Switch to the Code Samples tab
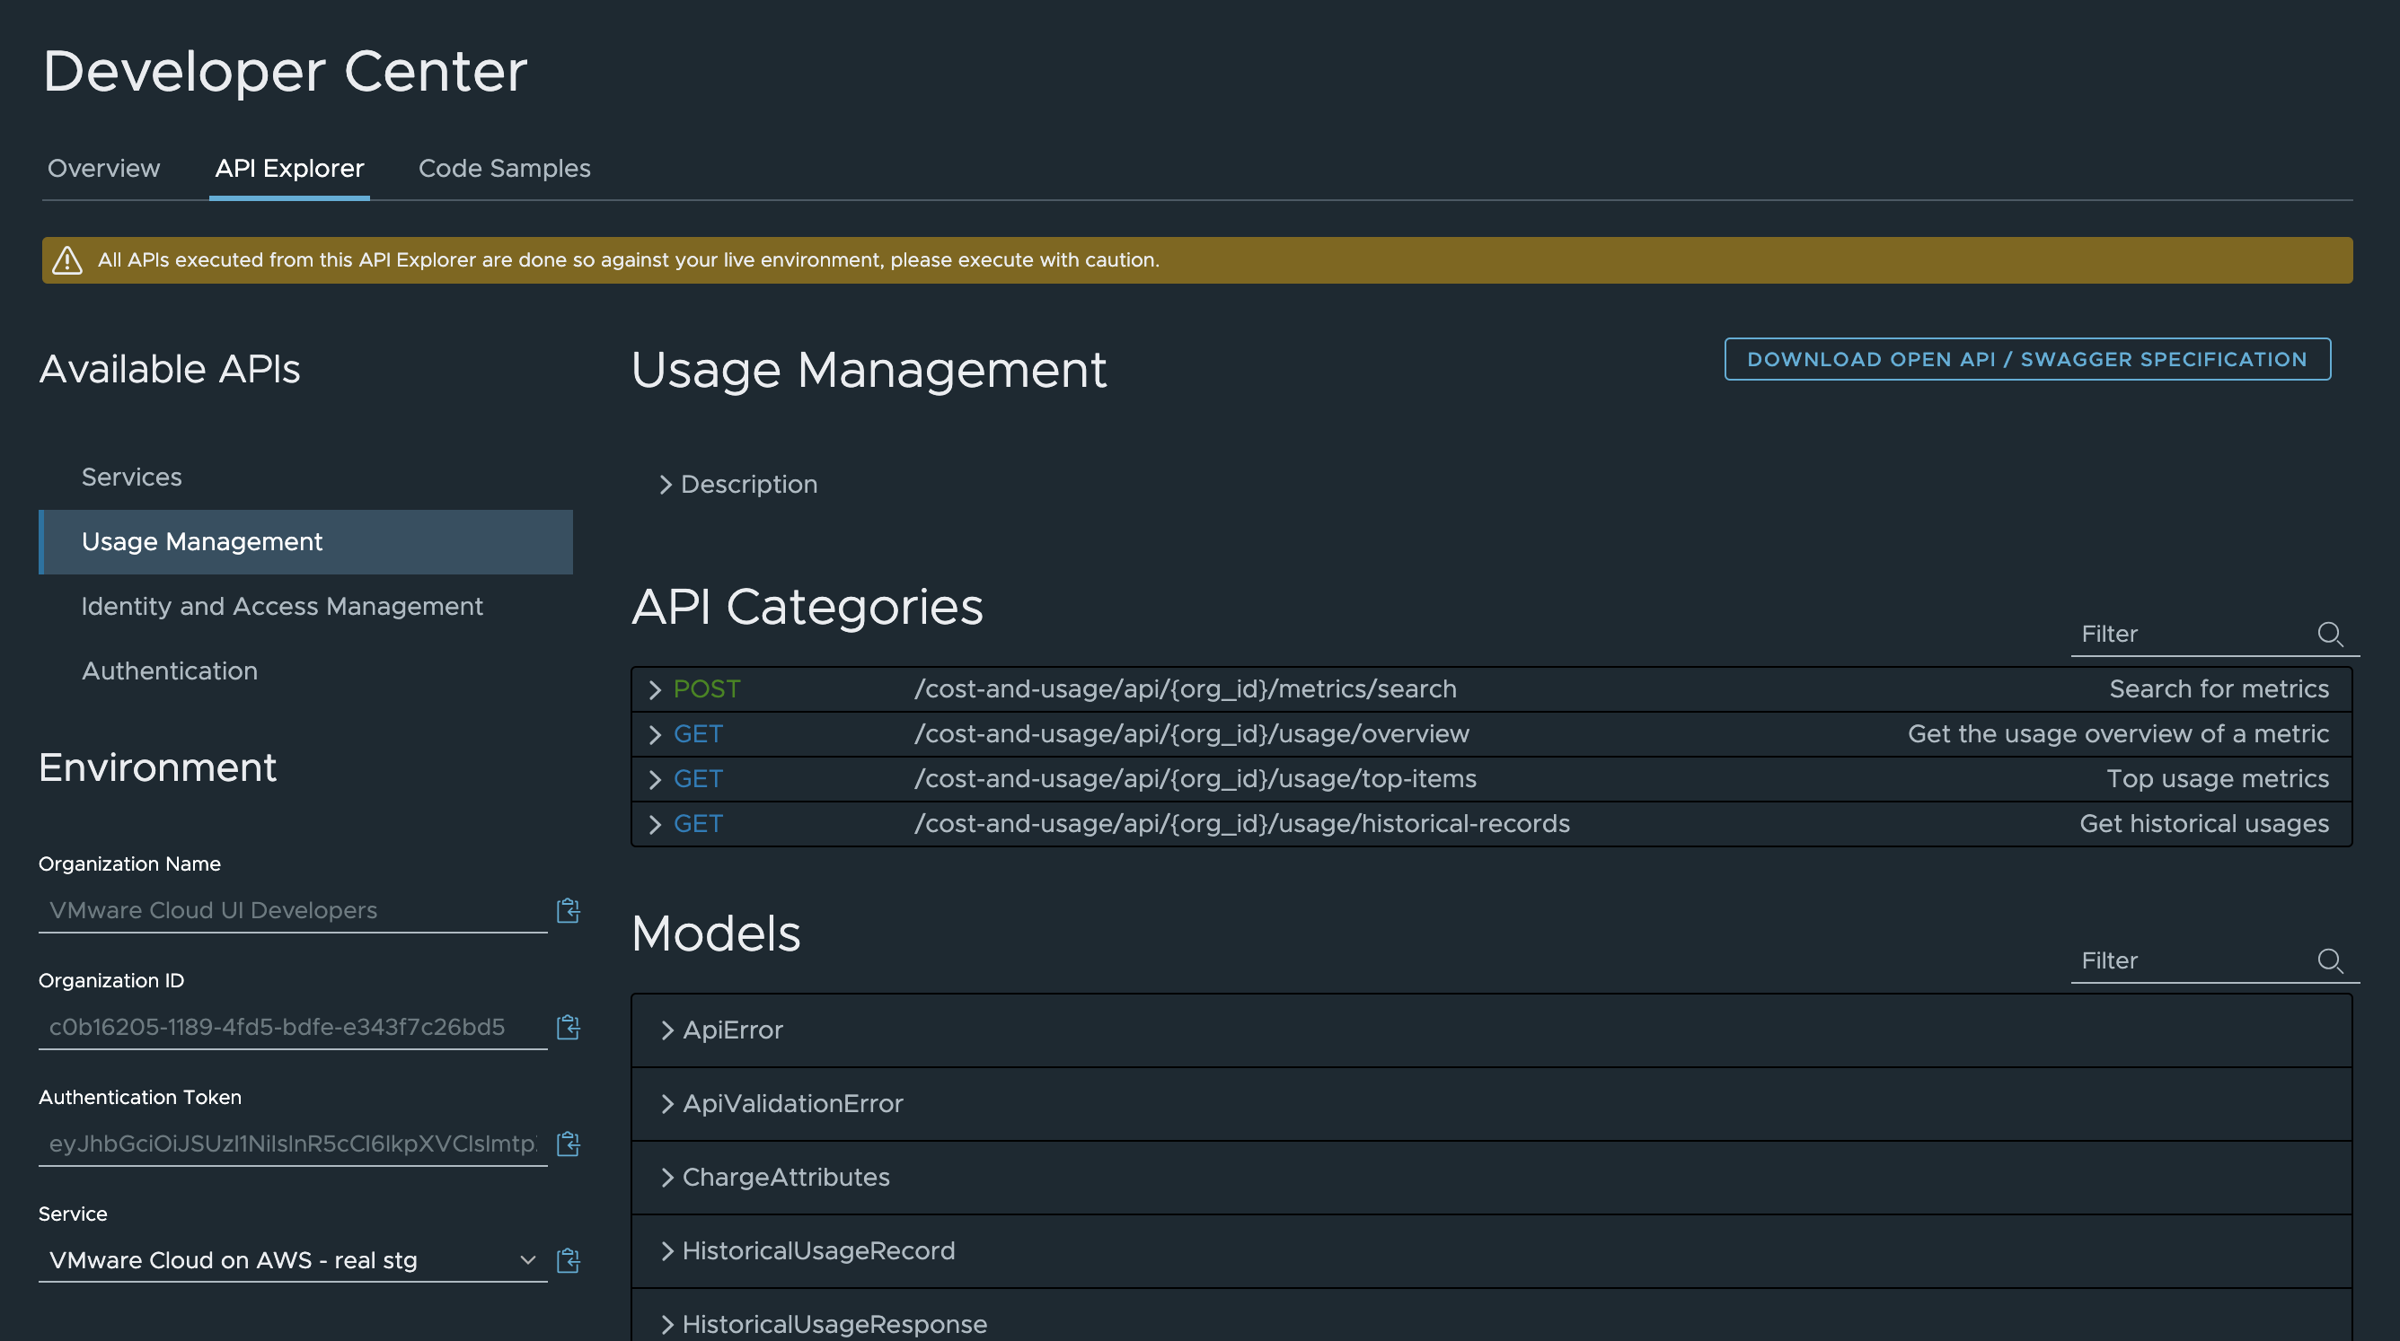Viewport: 2400px width, 1341px height. [x=503, y=166]
